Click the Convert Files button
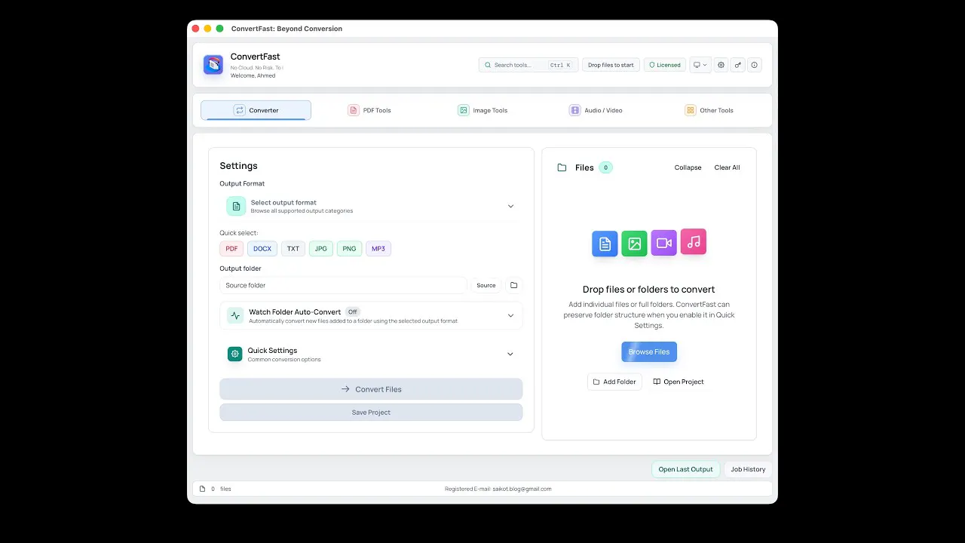 [371, 389]
